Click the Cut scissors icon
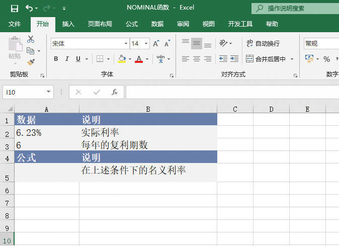This screenshot has width=339, height=246. (31, 39)
